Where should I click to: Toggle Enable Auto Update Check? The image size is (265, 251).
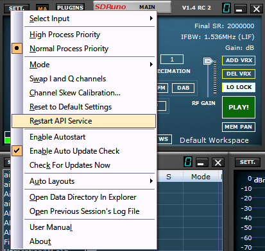(83, 151)
